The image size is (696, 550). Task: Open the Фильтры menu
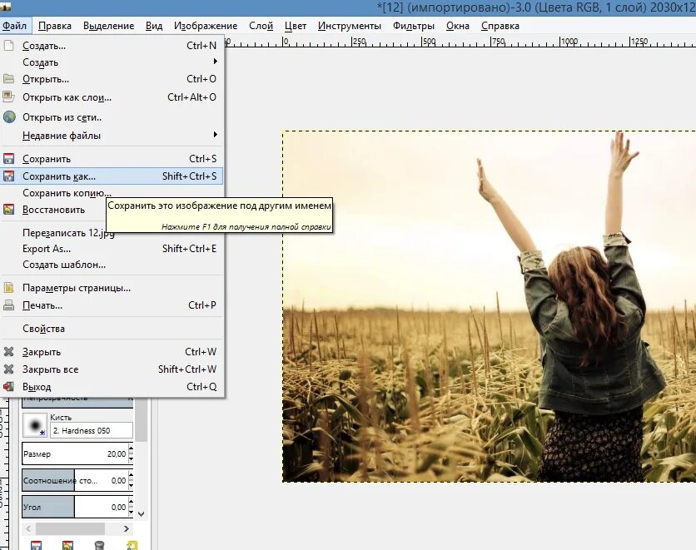[413, 26]
